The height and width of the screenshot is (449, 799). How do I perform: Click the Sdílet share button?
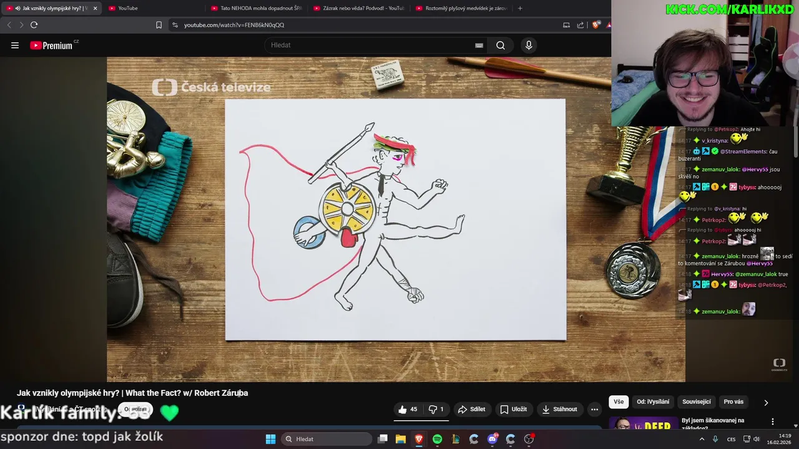tap(471, 409)
